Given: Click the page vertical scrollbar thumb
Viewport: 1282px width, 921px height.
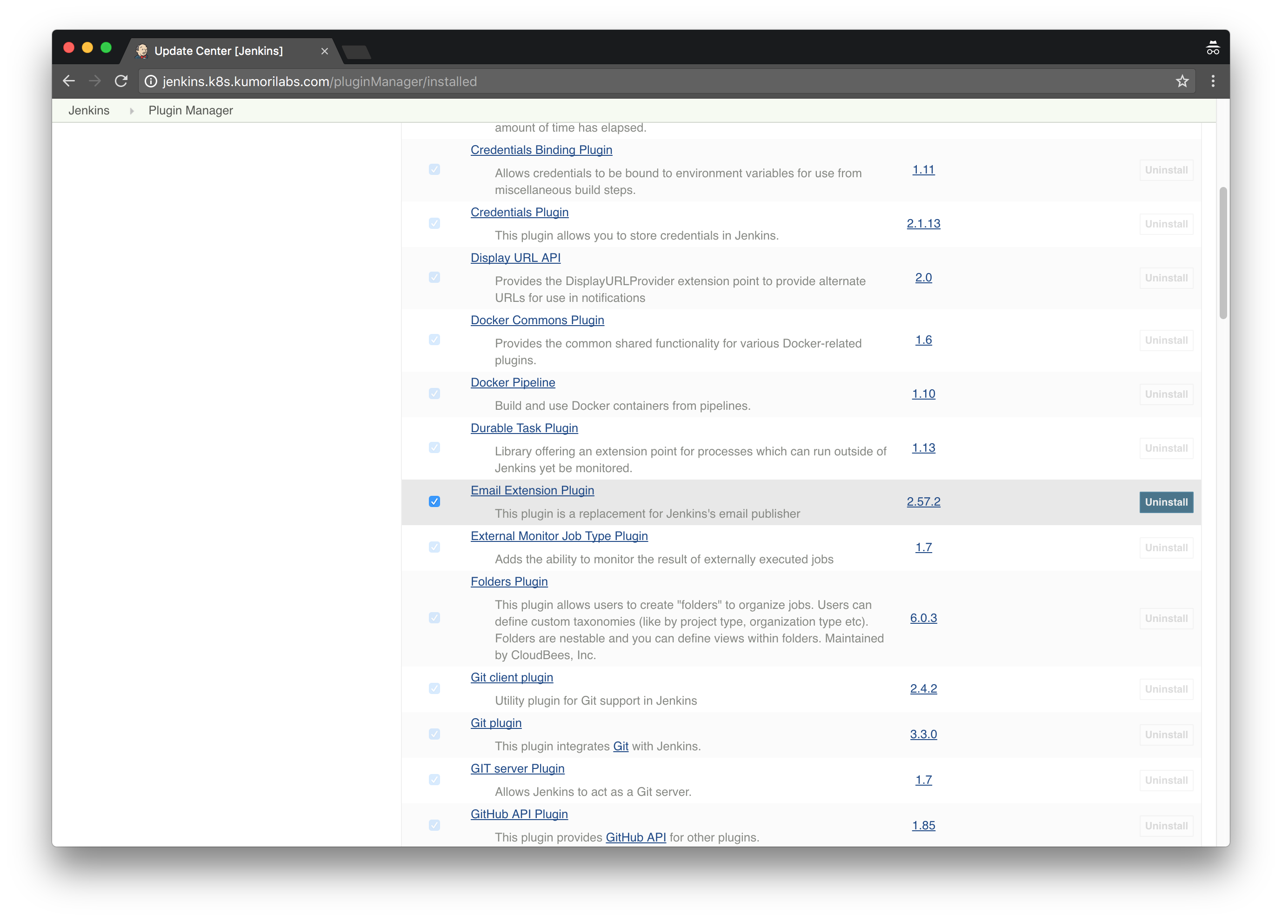Looking at the screenshot, I should click(x=1222, y=254).
